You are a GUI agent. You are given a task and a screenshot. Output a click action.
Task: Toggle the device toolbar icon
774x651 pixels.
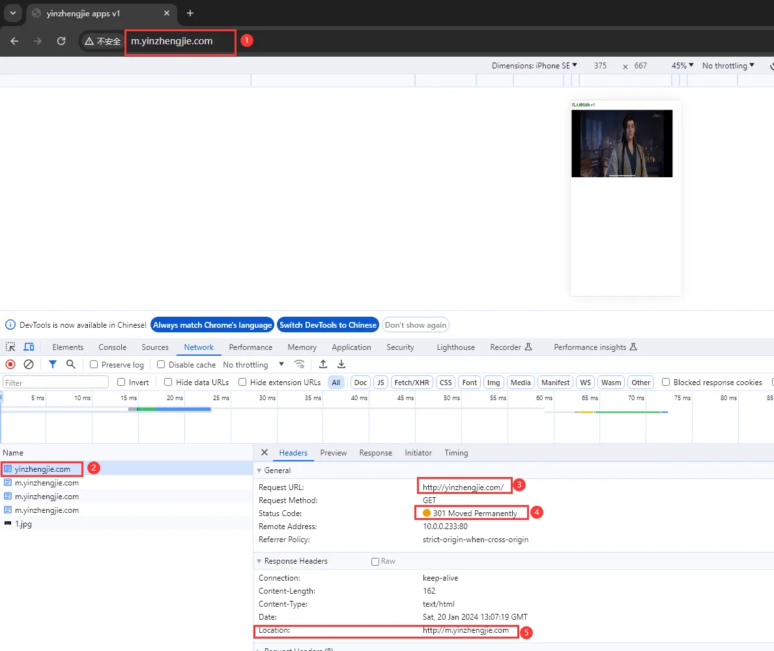(29, 347)
